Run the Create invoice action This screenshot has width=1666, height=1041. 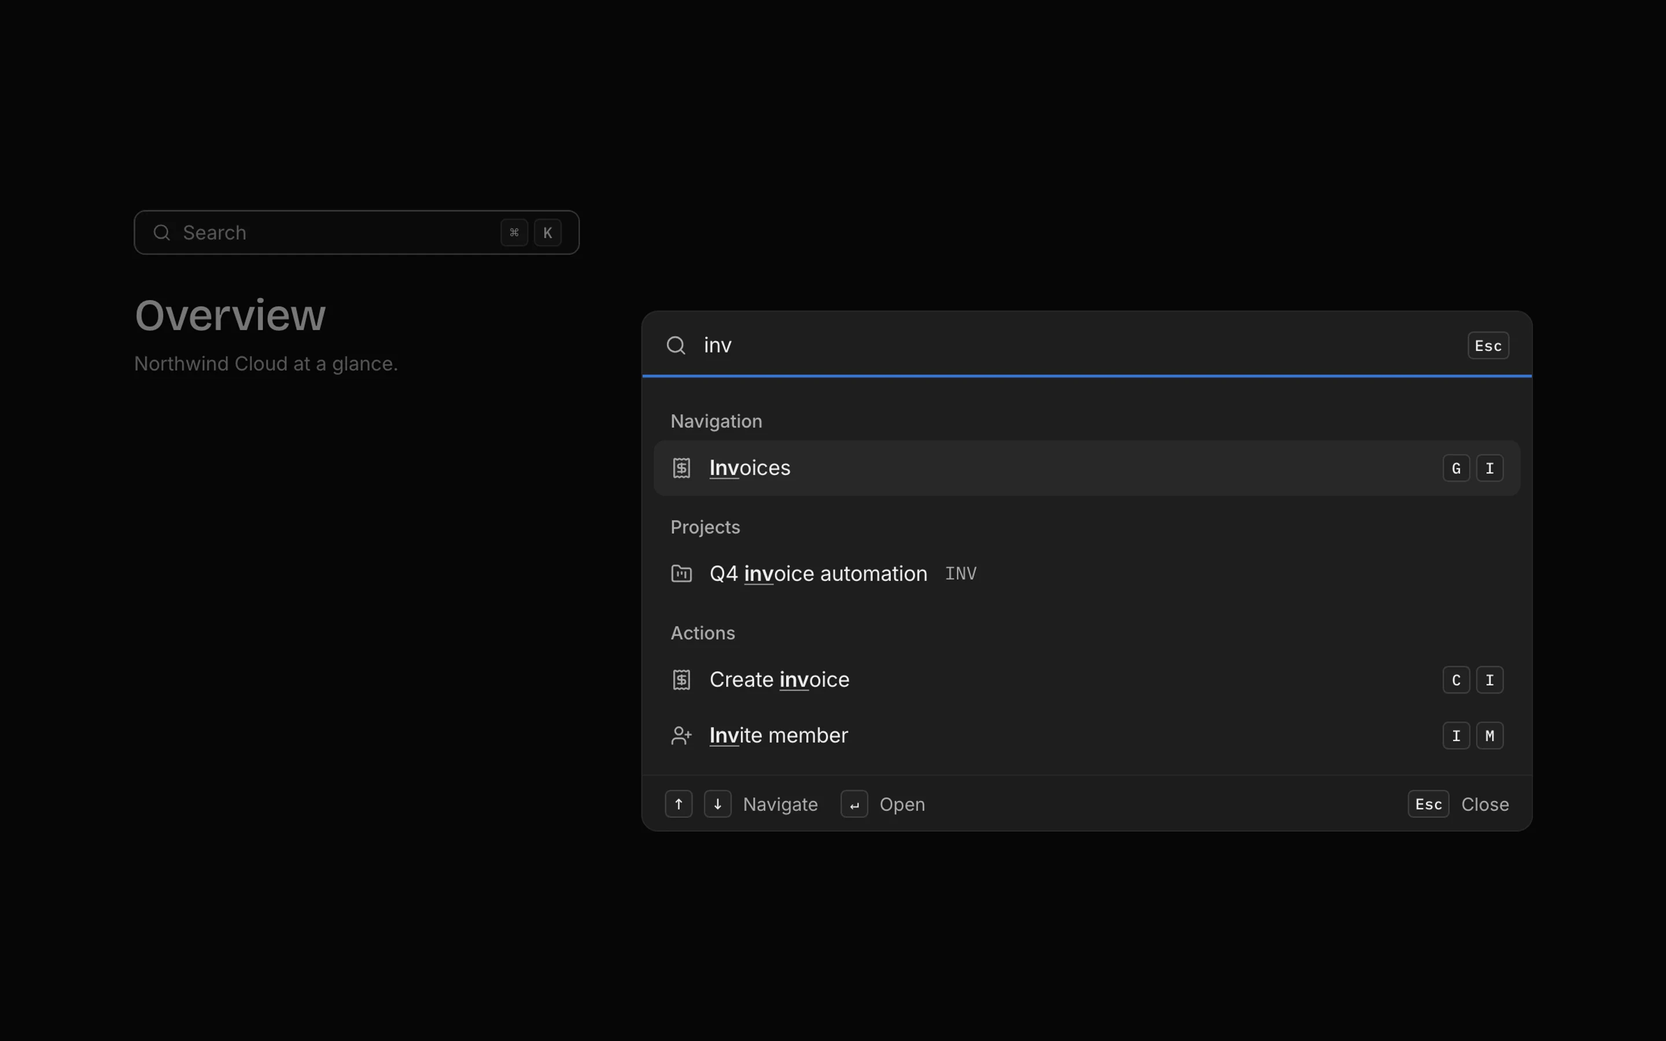point(1086,680)
